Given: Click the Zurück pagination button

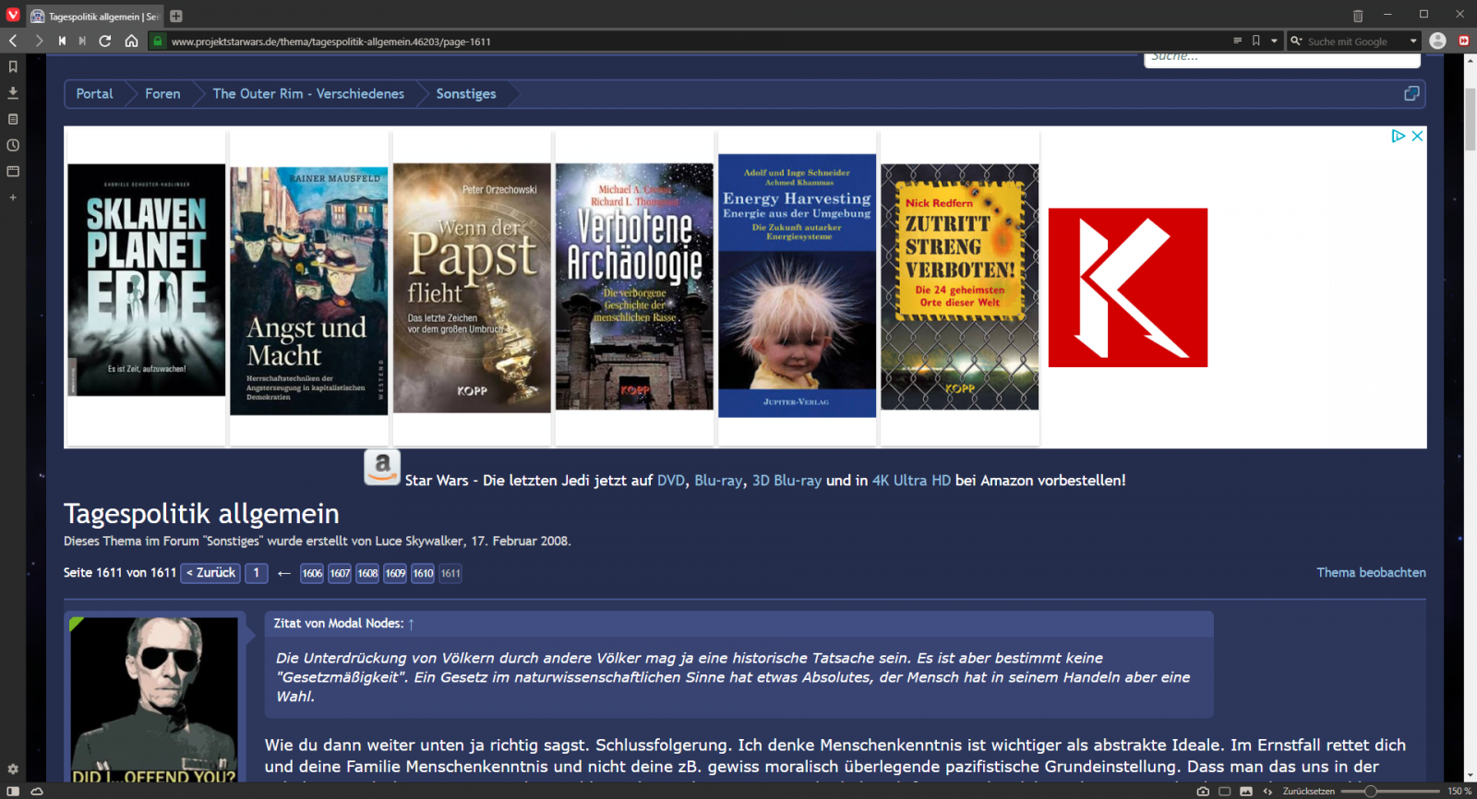Looking at the screenshot, I should (x=210, y=573).
